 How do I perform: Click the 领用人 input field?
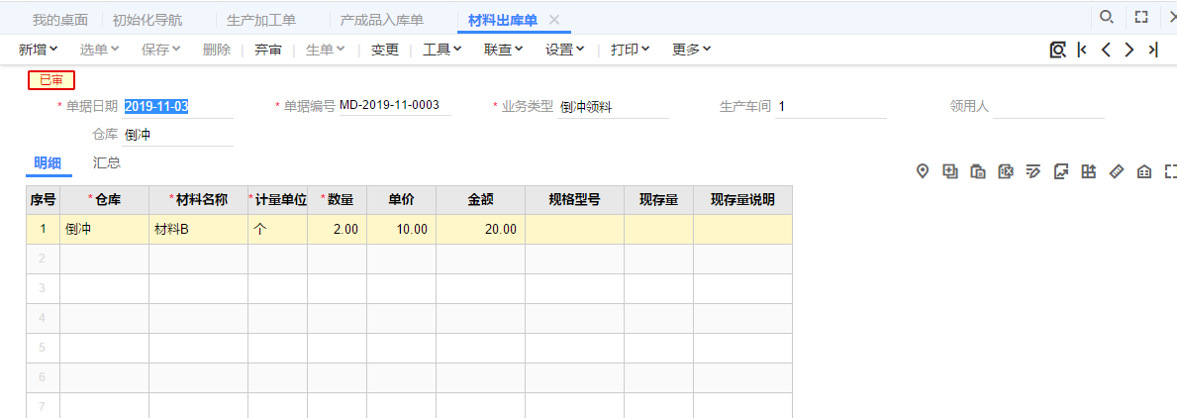click(x=1047, y=107)
